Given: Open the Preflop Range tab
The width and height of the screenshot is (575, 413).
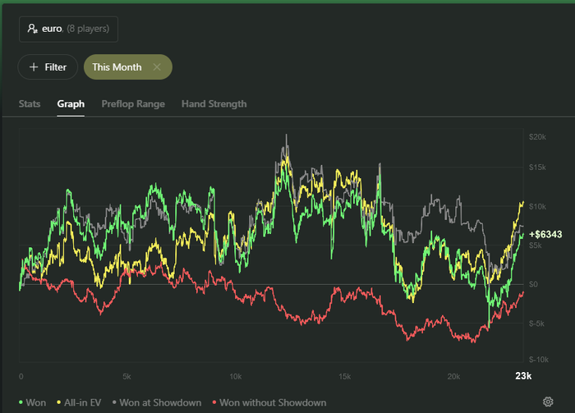Looking at the screenshot, I should click(x=133, y=104).
